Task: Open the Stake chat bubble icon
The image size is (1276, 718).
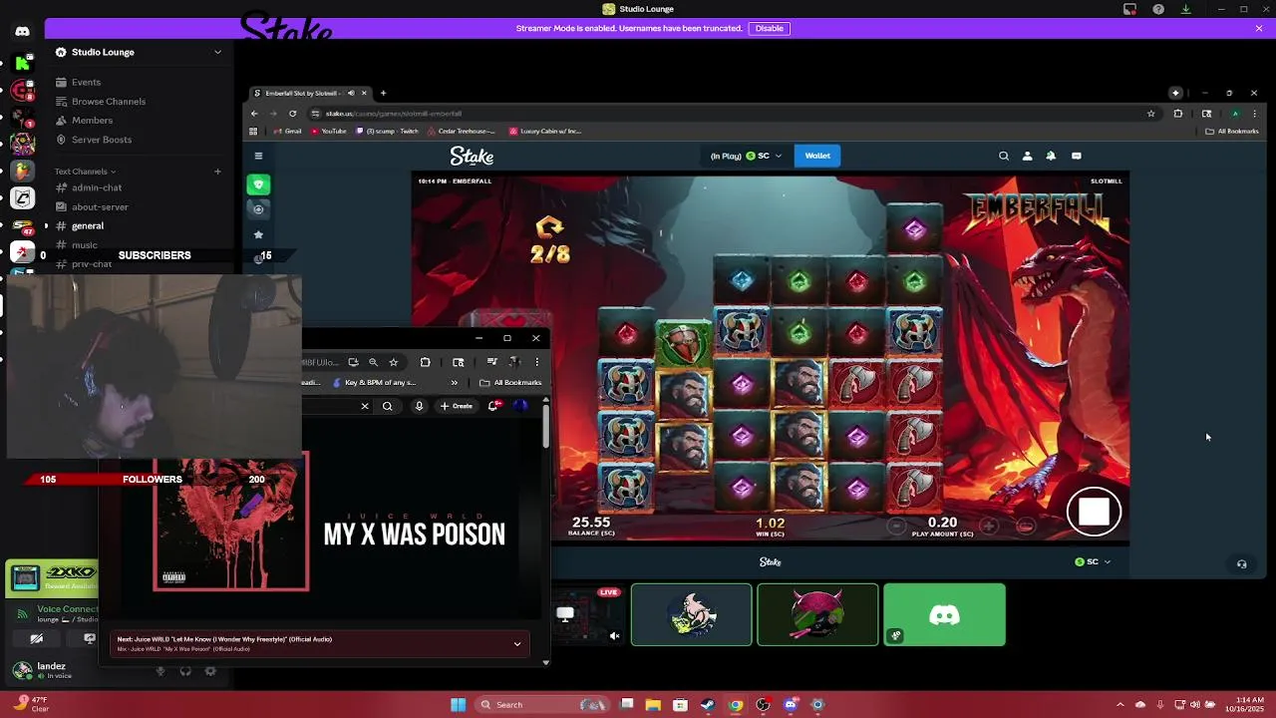Action: pos(1076,156)
